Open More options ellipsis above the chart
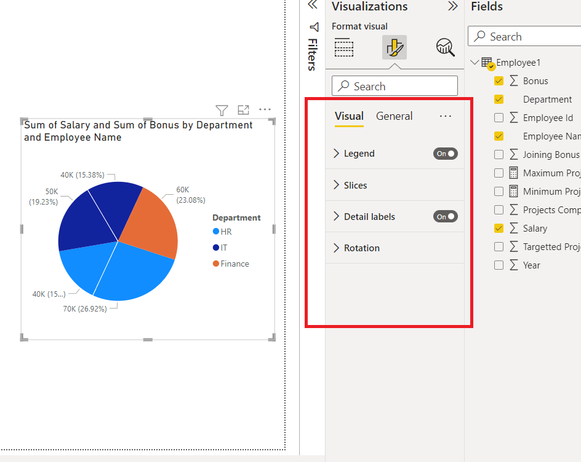 point(265,109)
